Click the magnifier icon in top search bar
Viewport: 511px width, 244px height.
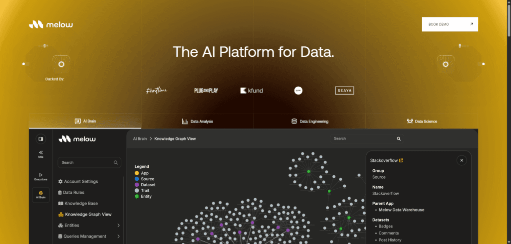click(x=399, y=138)
